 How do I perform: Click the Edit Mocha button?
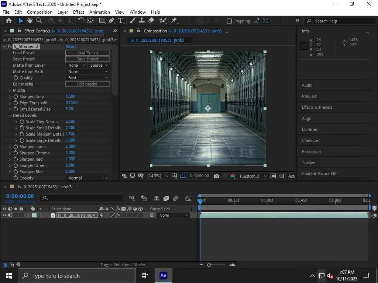tap(87, 84)
